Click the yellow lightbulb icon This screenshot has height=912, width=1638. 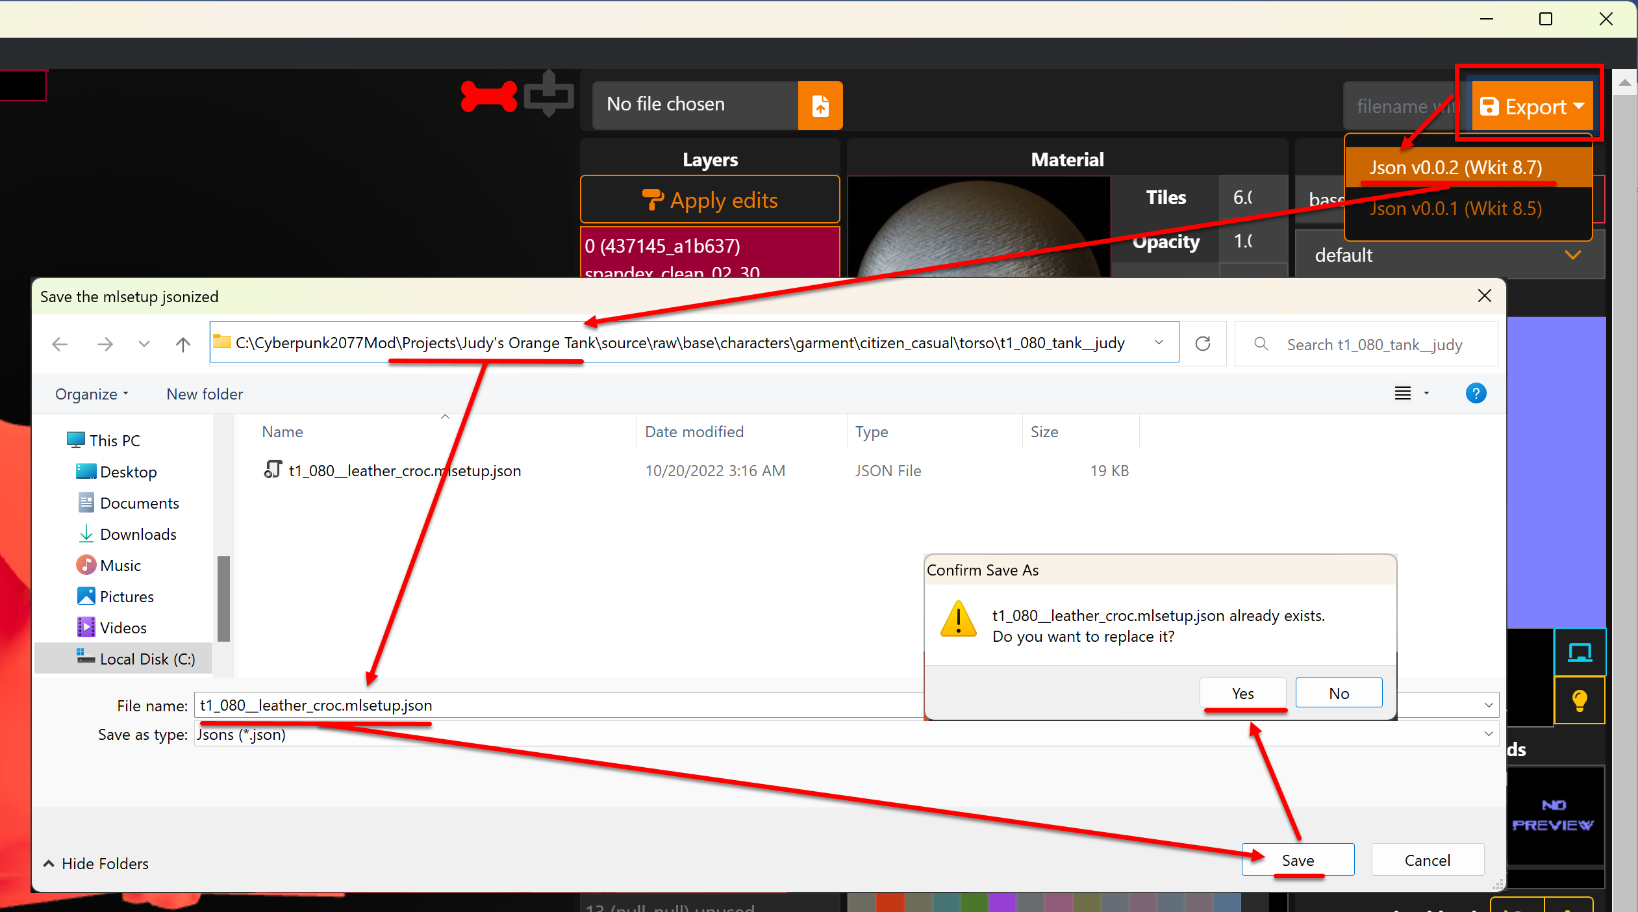tap(1580, 700)
